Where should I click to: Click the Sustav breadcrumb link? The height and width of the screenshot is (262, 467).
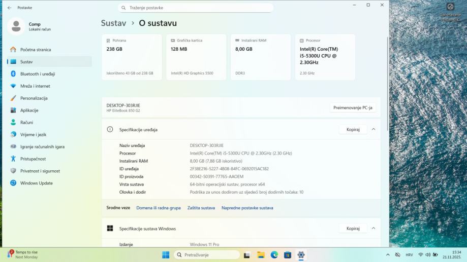(113, 23)
